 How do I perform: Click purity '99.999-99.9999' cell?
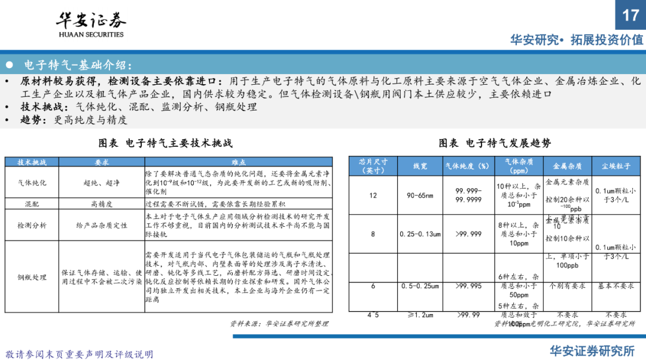click(x=468, y=195)
